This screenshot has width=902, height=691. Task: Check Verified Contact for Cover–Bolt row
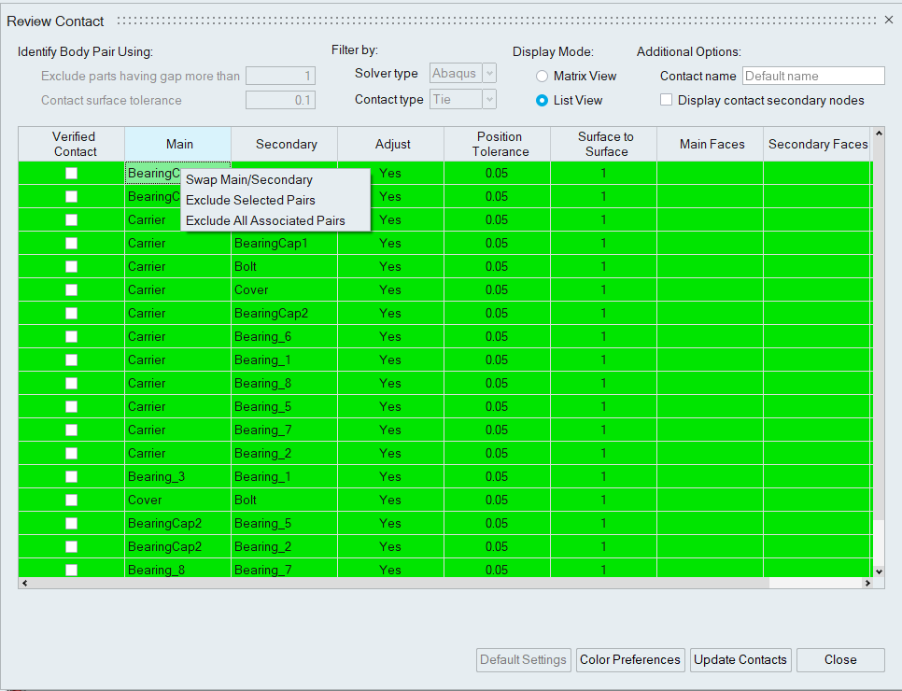pos(71,500)
